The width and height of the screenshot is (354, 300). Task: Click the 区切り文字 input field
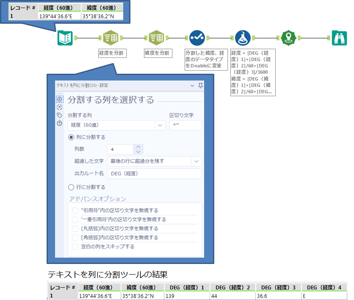tap(186, 125)
